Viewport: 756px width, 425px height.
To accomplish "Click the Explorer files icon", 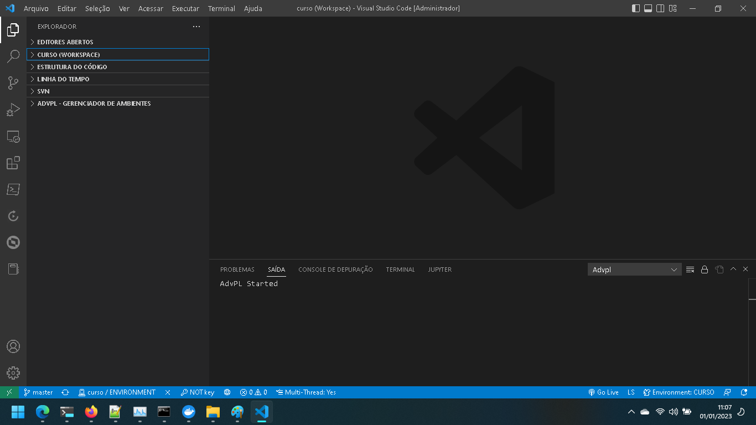I will click(x=13, y=30).
